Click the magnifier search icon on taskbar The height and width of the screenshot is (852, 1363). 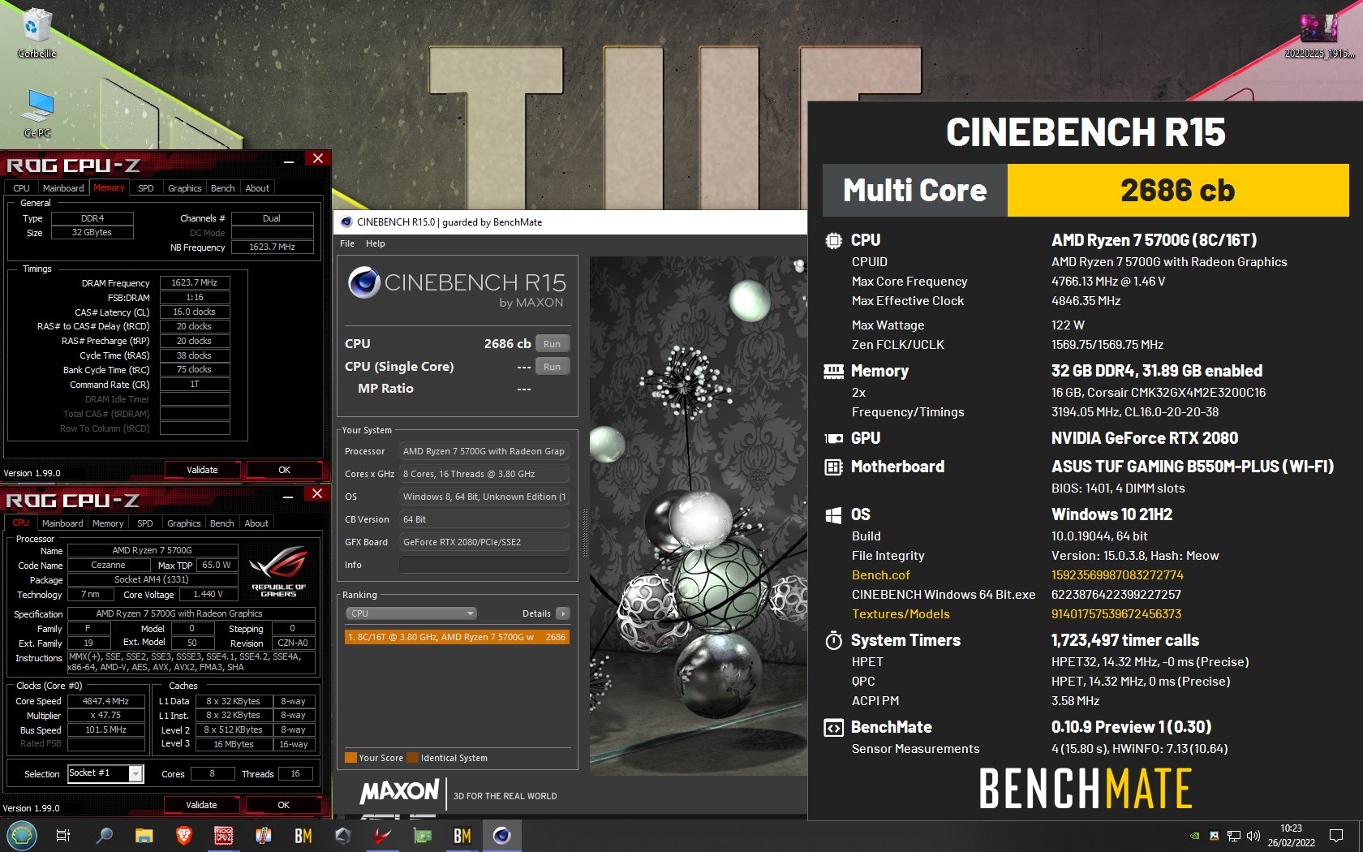click(104, 835)
